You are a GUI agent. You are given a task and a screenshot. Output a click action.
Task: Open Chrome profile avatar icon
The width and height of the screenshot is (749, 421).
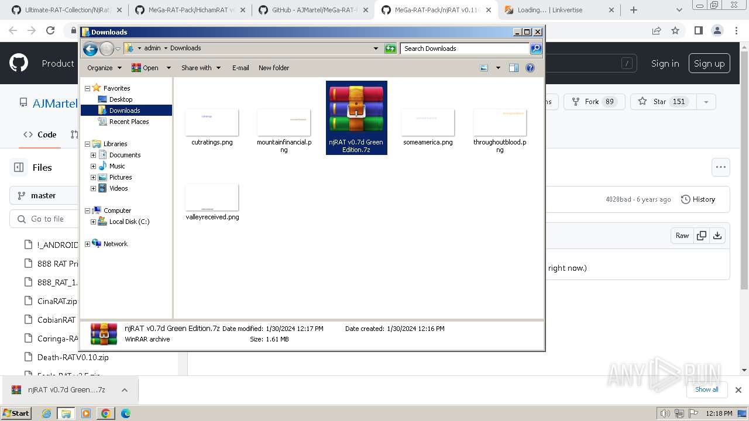click(x=717, y=31)
